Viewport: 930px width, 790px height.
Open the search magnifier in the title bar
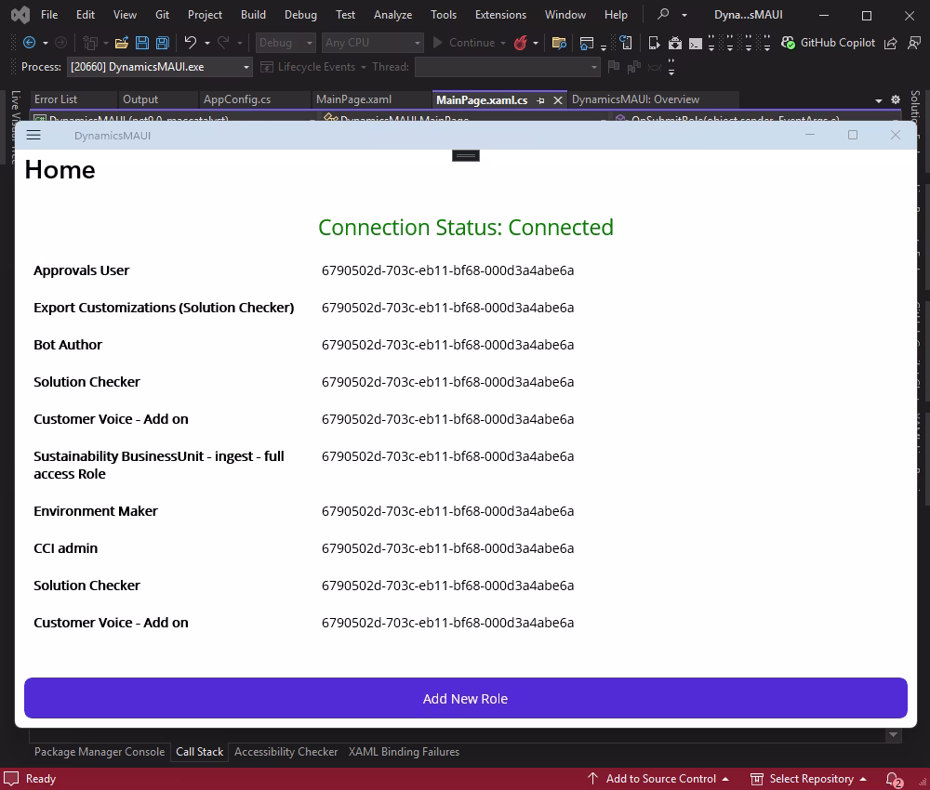pos(663,14)
